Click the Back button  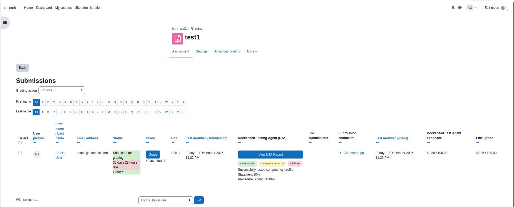click(22, 68)
